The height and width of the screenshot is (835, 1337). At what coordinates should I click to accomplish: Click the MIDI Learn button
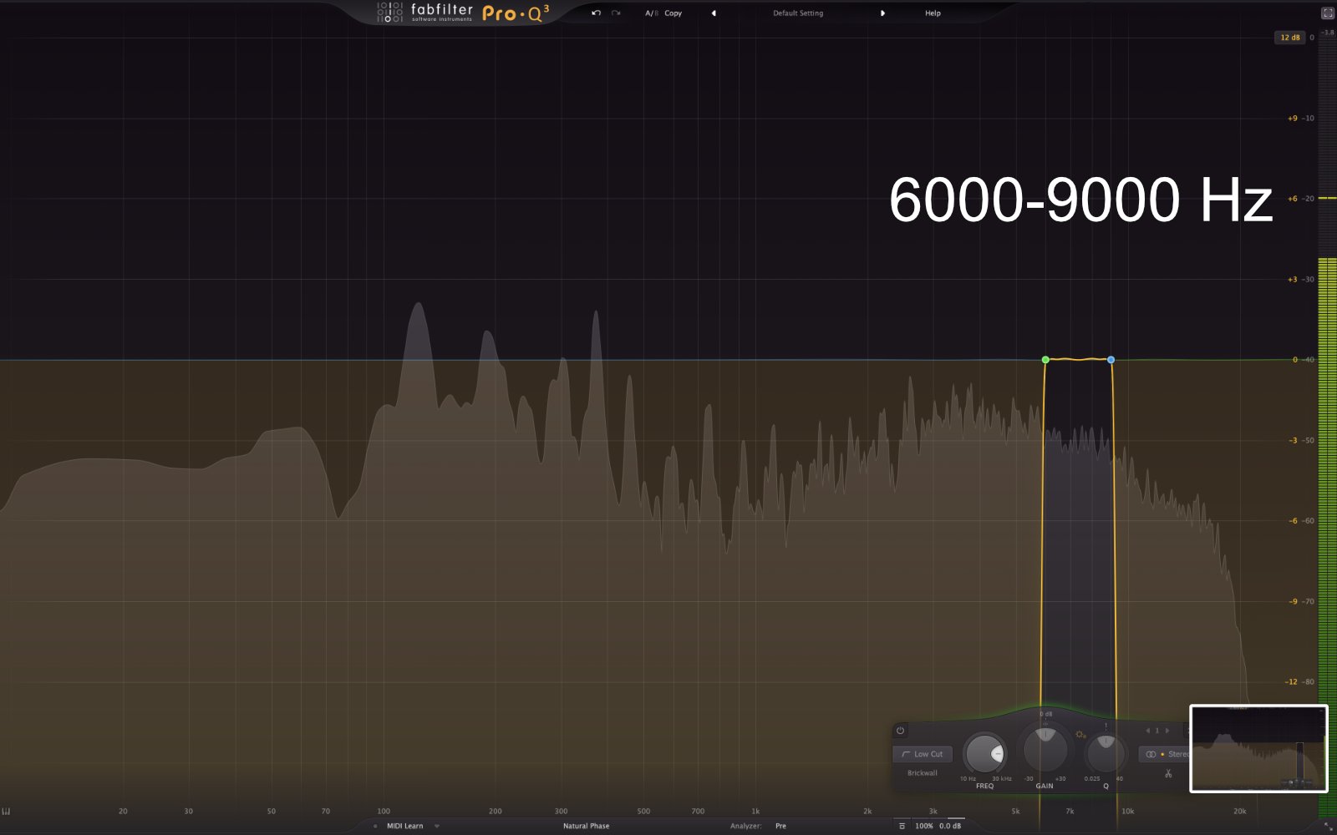click(404, 826)
